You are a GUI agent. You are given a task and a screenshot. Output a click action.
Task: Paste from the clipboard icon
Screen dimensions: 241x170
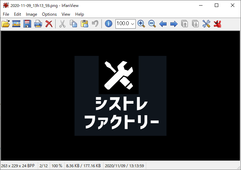84,24
